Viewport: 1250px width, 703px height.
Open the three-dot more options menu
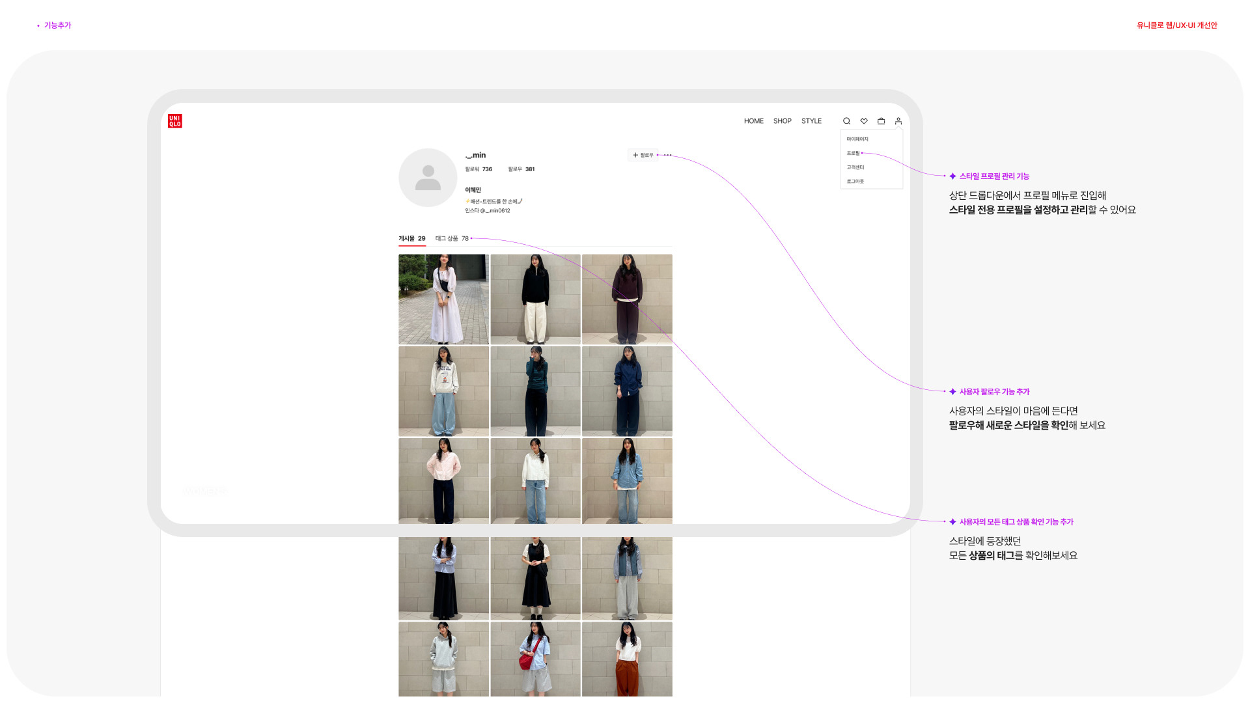[x=667, y=155]
